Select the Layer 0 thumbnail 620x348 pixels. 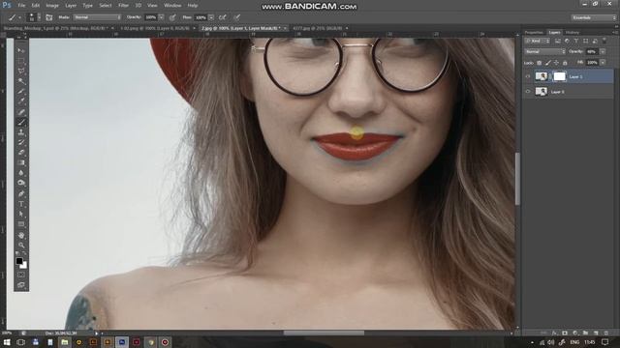pos(542,92)
